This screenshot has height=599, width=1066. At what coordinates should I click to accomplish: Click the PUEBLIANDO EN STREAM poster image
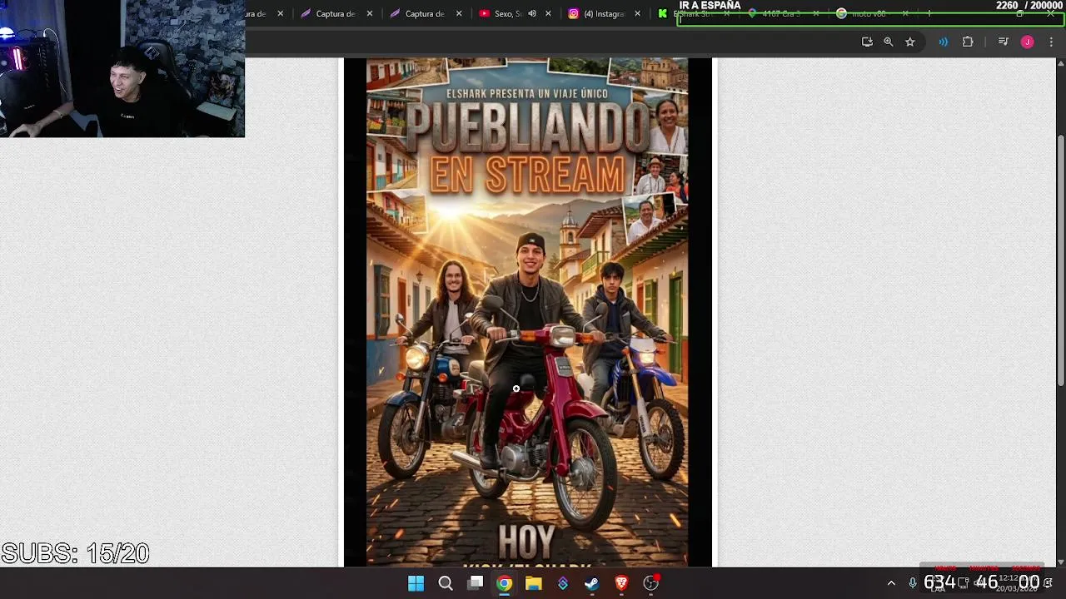(x=527, y=312)
